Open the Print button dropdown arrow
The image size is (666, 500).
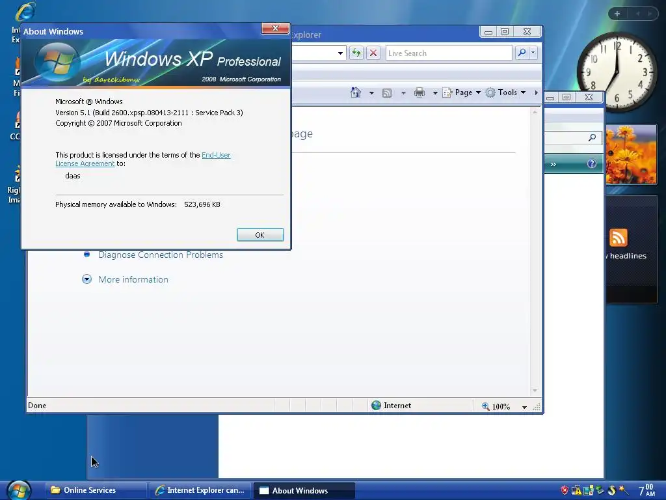[435, 92]
